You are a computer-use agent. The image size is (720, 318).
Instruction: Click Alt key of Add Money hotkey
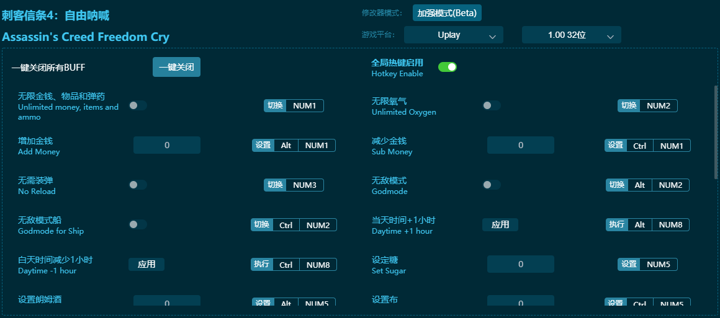coord(286,146)
